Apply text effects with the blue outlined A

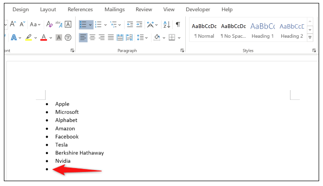pos(14,37)
